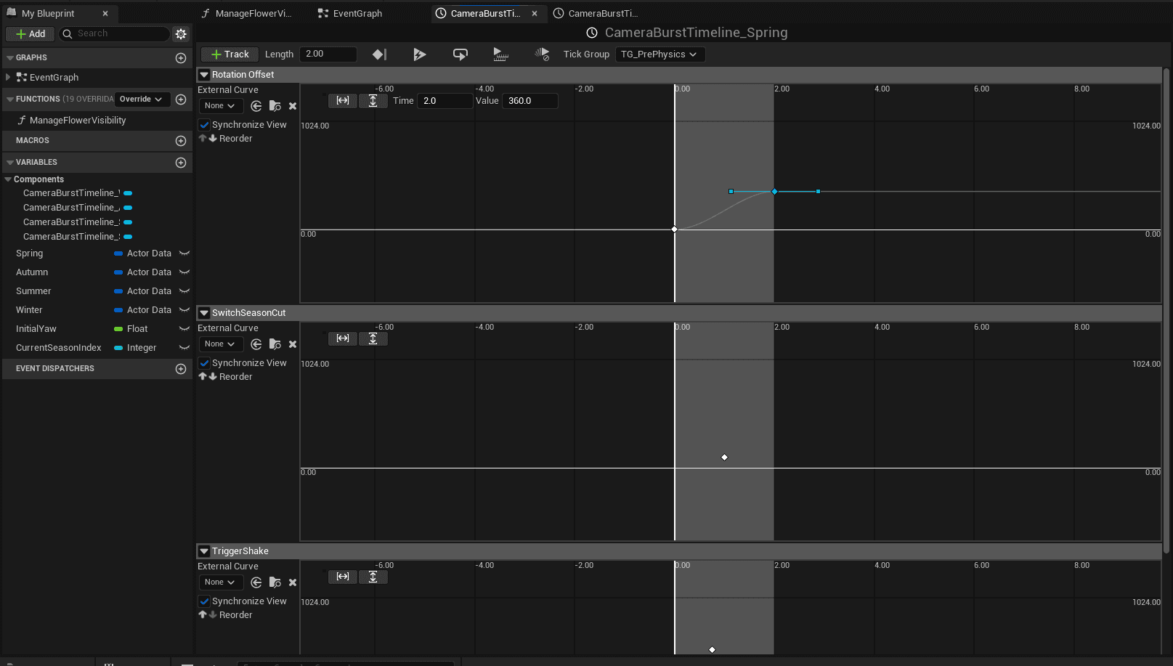Browse to Rotation Offset external curve asset
The image size is (1173, 666).
click(275, 106)
